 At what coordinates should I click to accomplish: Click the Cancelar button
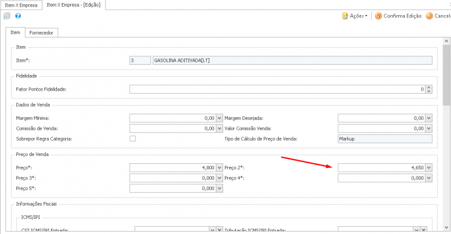(438, 16)
